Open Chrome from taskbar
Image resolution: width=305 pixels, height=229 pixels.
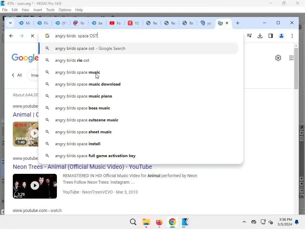pos(172,222)
